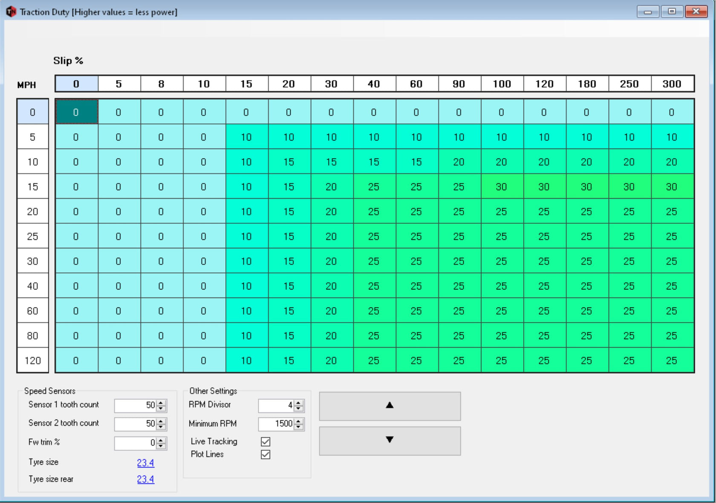Uncheck the Plot Lines checkbox

point(266,454)
